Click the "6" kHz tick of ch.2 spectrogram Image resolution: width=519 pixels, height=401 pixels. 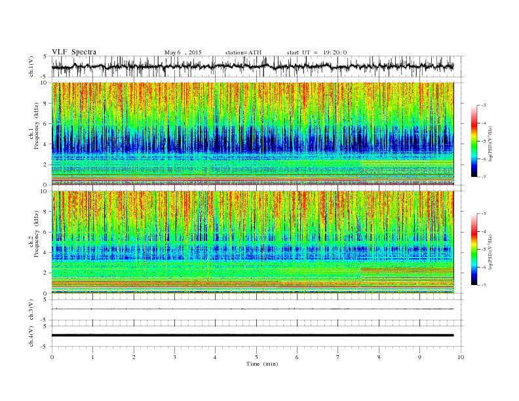[x=45, y=232]
